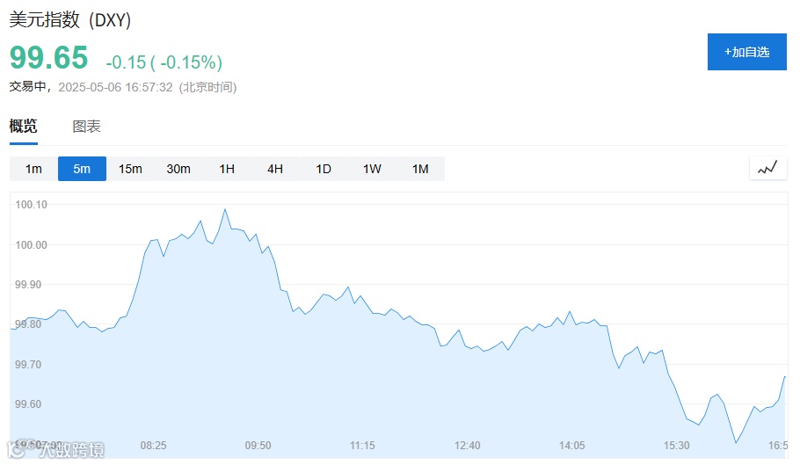
Task: Click the 99.65 current price value
Action: tap(49, 57)
